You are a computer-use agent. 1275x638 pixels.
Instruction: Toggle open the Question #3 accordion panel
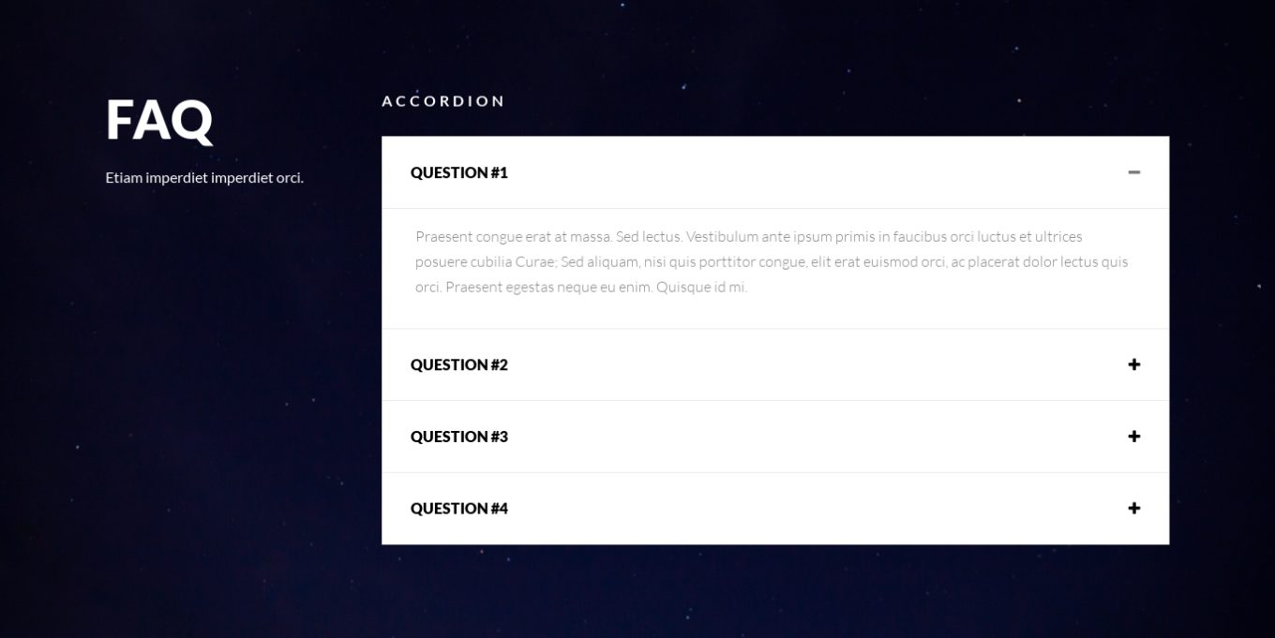click(1134, 437)
